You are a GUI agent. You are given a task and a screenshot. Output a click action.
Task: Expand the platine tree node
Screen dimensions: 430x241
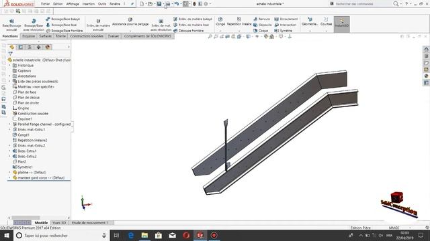pos(9,173)
